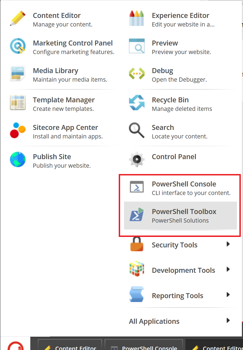Expand the Security Tools submenu arrow
This screenshot has width=243, height=350.
click(x=228, y=244)
